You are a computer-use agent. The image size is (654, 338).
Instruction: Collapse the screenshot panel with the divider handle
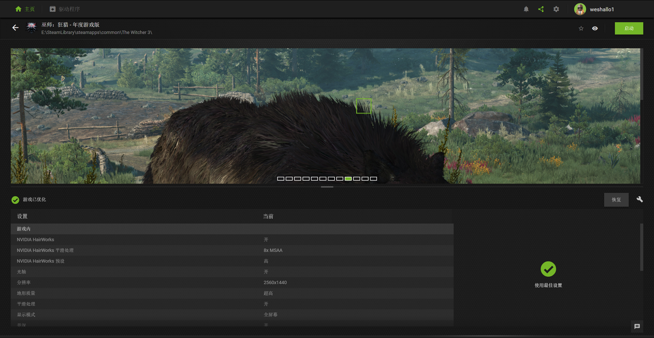tap(327, 187)
